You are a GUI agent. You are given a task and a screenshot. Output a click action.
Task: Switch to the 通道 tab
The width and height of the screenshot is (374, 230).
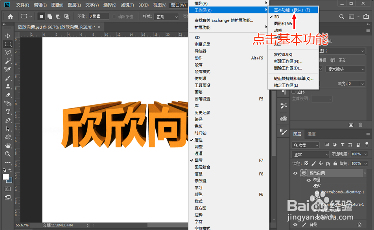pyautogui.click(x=312, y=134)
